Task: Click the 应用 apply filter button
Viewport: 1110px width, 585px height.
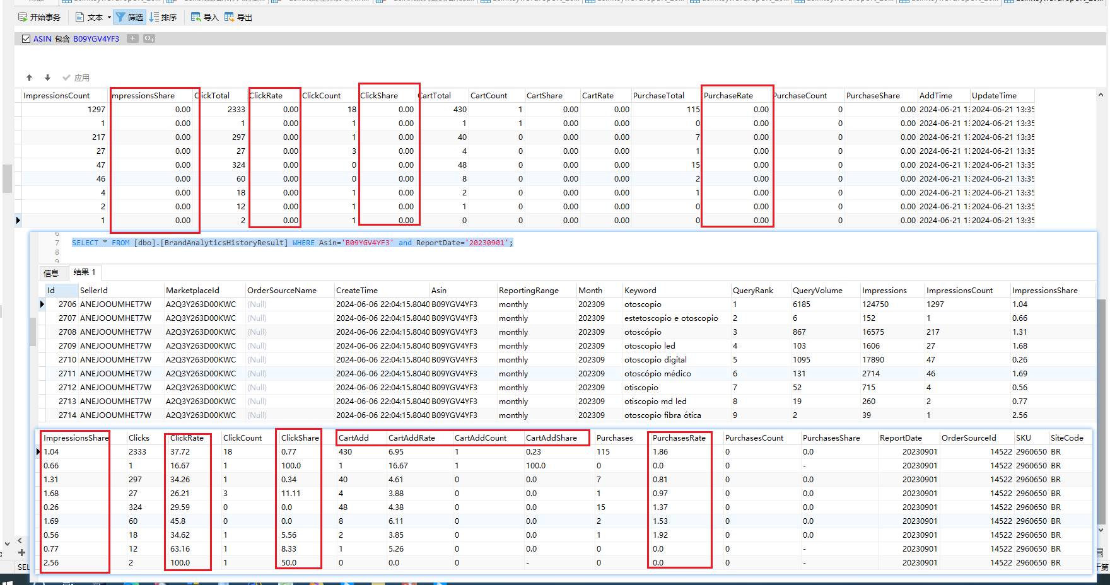Action: point(76,78)
